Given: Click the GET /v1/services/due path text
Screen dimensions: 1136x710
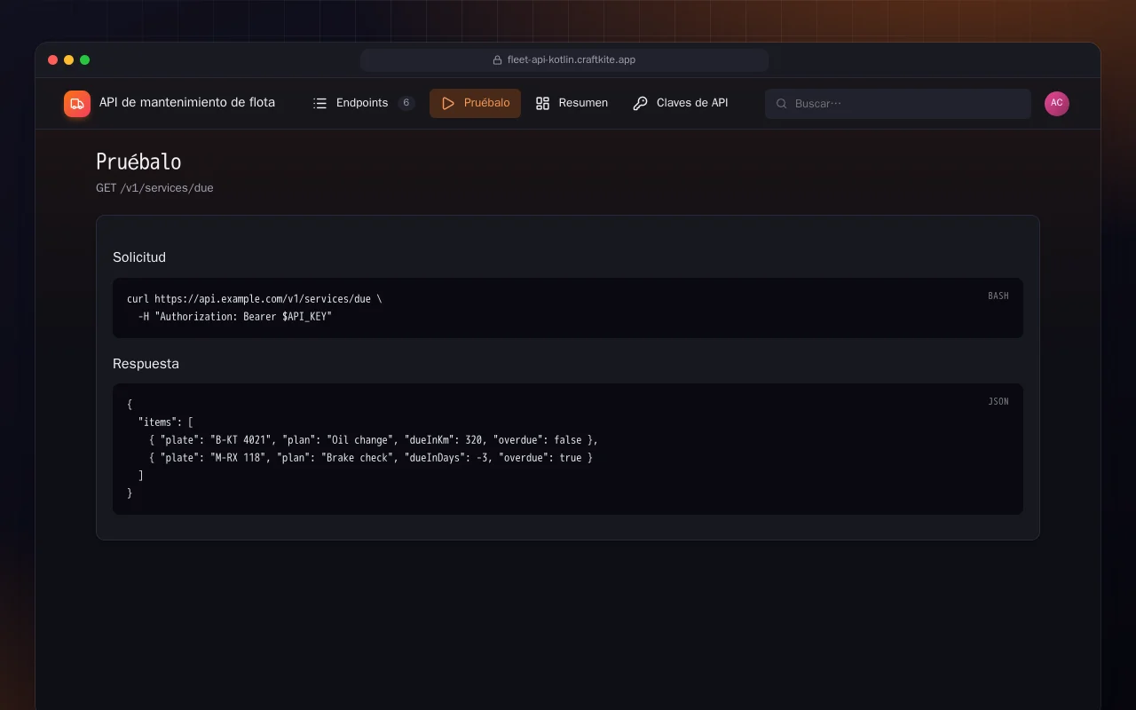Looking at the screenshot, I should tap(154, 188).
